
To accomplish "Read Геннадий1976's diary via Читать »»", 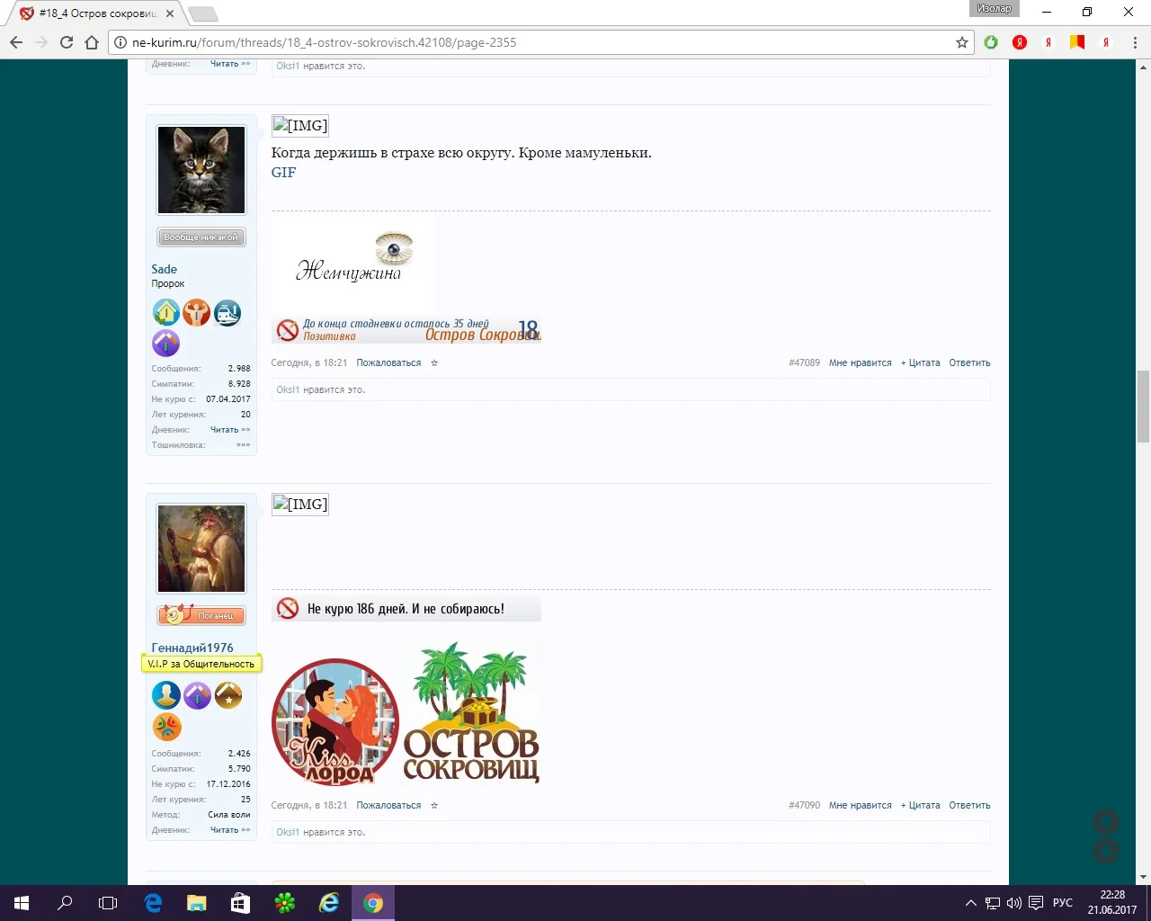I will pyautogui.click(x=230, y=830).
